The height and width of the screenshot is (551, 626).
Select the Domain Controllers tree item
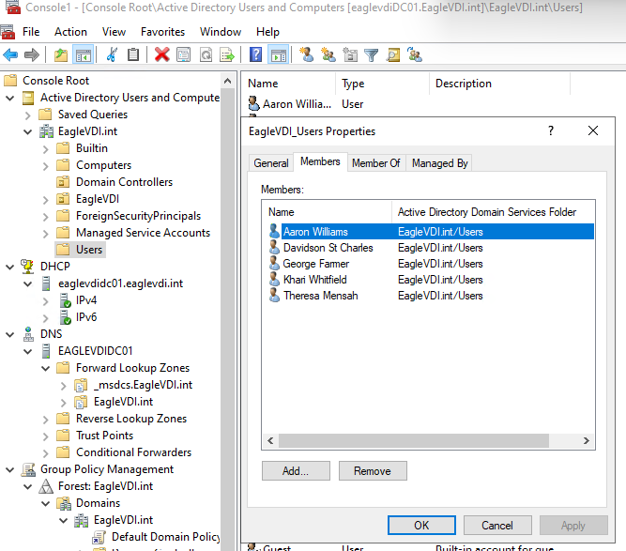click(124, 182)
